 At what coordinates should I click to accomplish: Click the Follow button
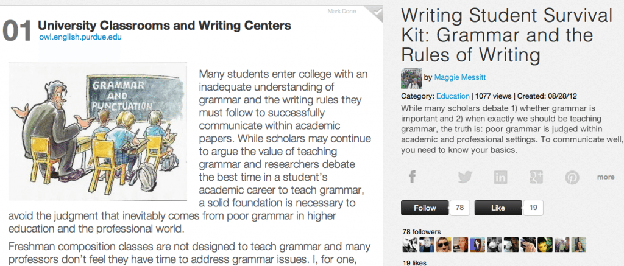(x=425, y=208)
